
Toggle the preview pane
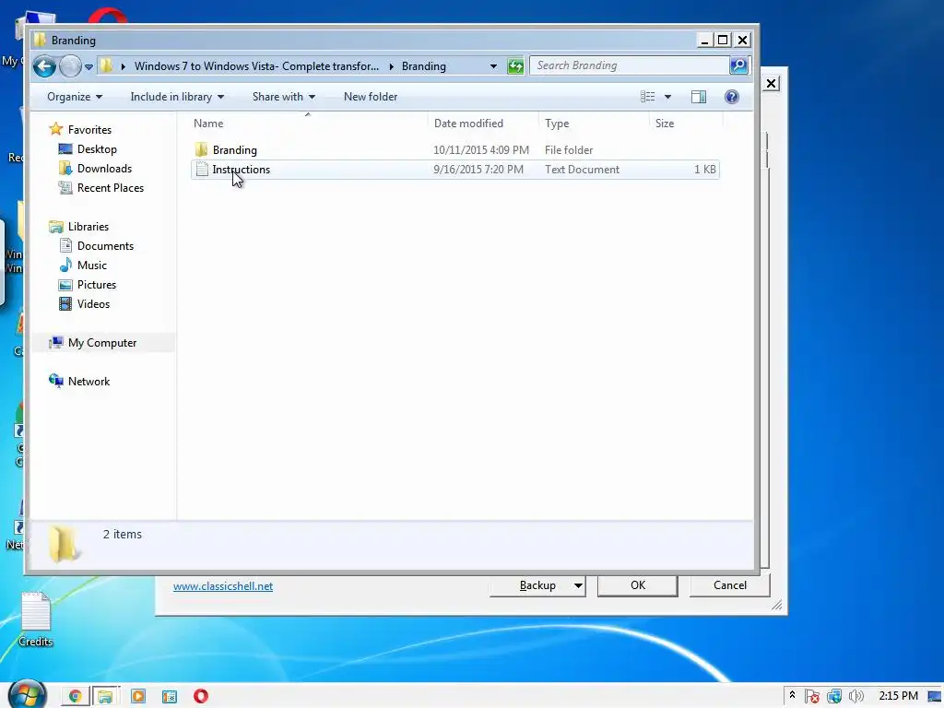click(699, 97)
